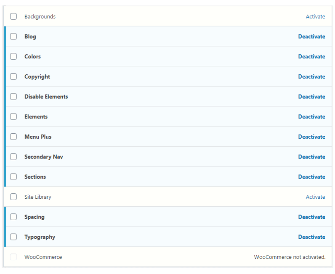Click the Copyright module name
Image resolution: width=335 pixels, height=274 pixels.
37,77
